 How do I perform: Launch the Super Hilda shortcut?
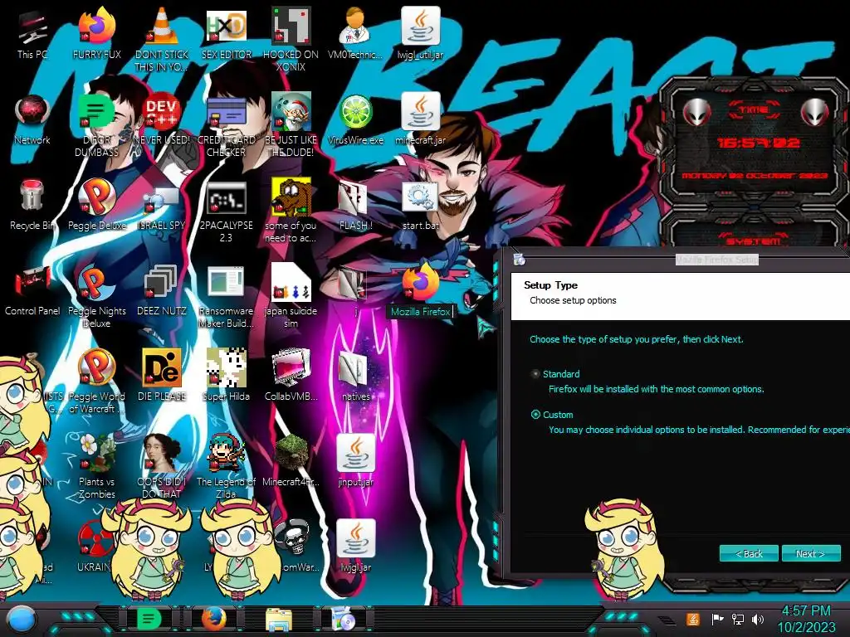[x=226, y=368]
